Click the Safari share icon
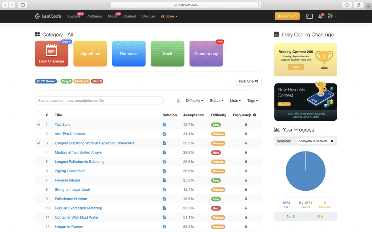 [x=347, y=5]
